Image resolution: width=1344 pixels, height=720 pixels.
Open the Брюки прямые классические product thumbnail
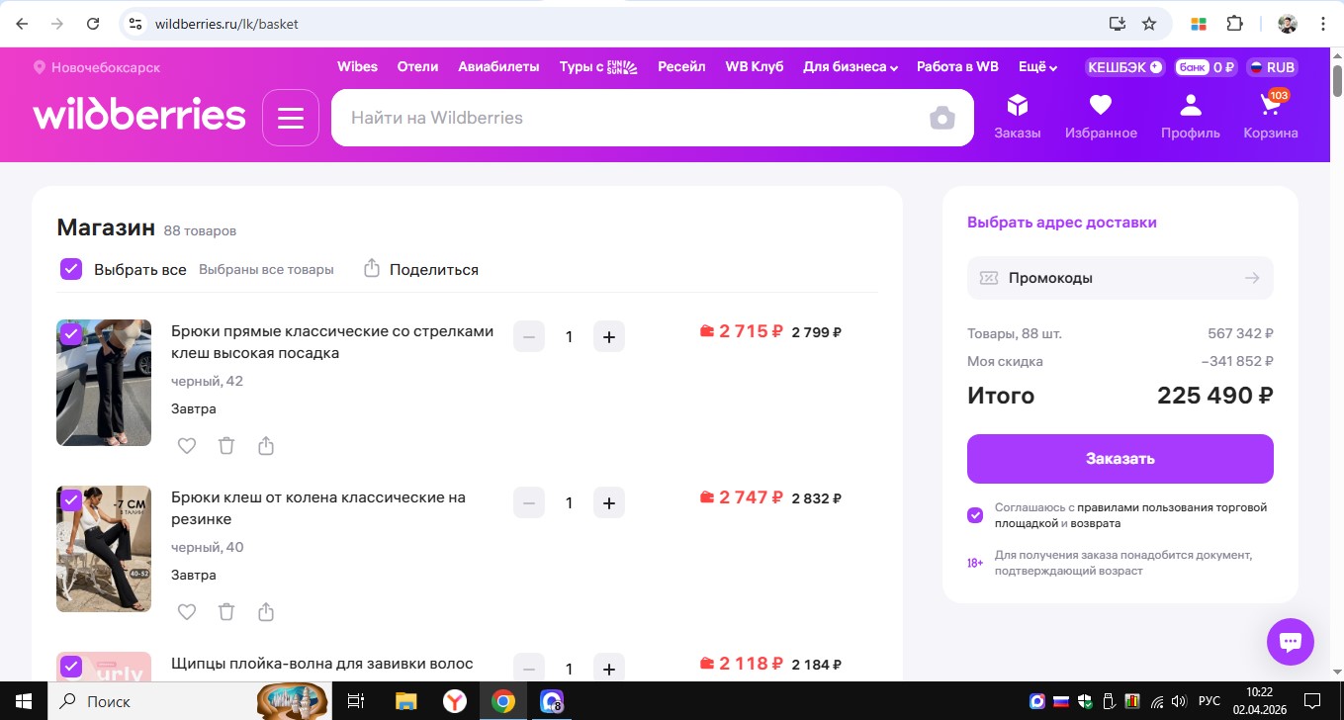[x=104, y=383]
